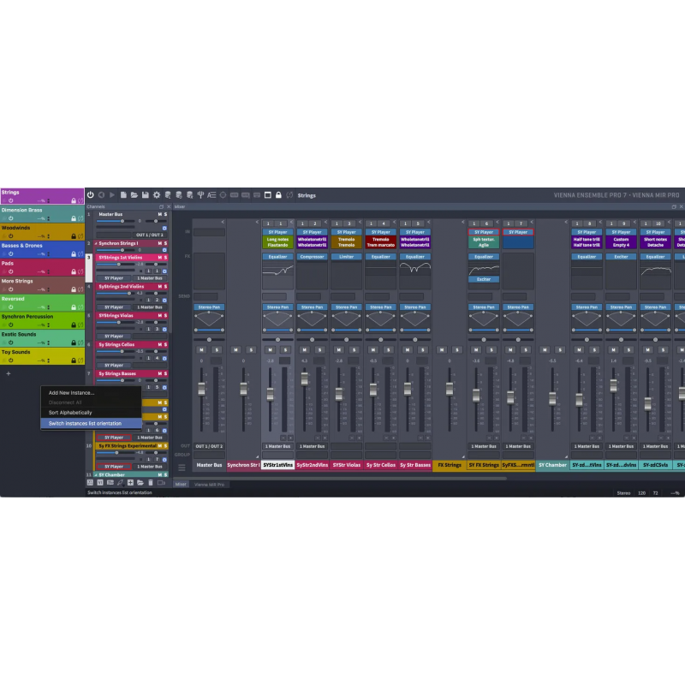Click the power icon in the top toolbar
Viewport: 685px width, 685px height.
[89, 195]
